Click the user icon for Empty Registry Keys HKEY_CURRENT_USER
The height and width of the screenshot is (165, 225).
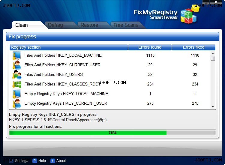(x=17, y=103)
